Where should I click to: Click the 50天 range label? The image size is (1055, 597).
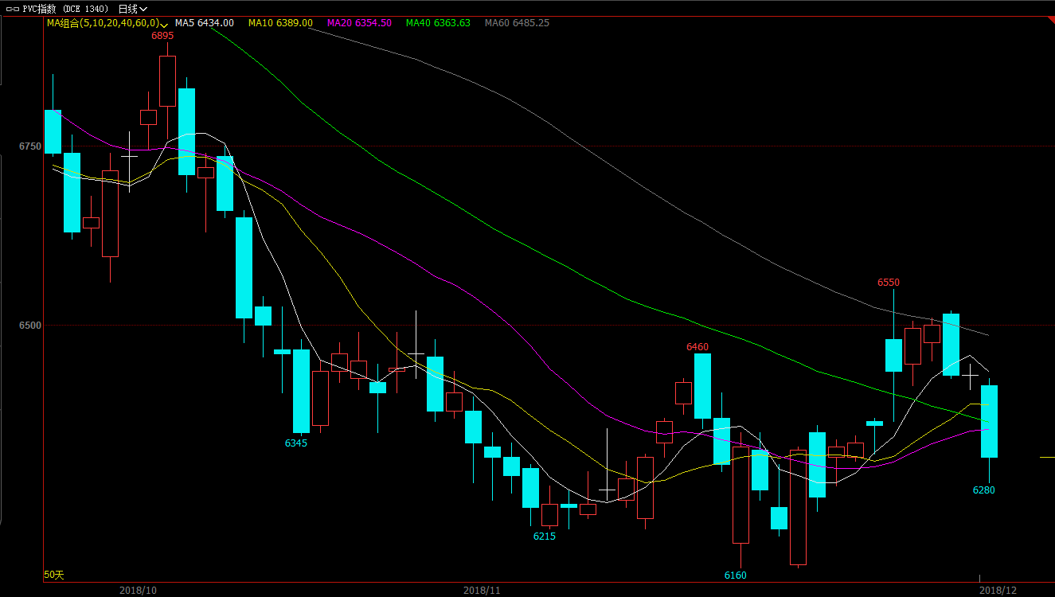click(54, 575)
